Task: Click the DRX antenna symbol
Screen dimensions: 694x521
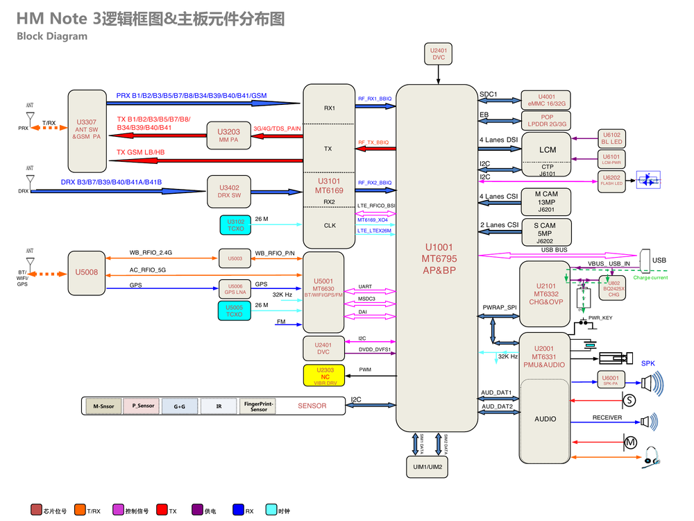Action: (30, 181)
